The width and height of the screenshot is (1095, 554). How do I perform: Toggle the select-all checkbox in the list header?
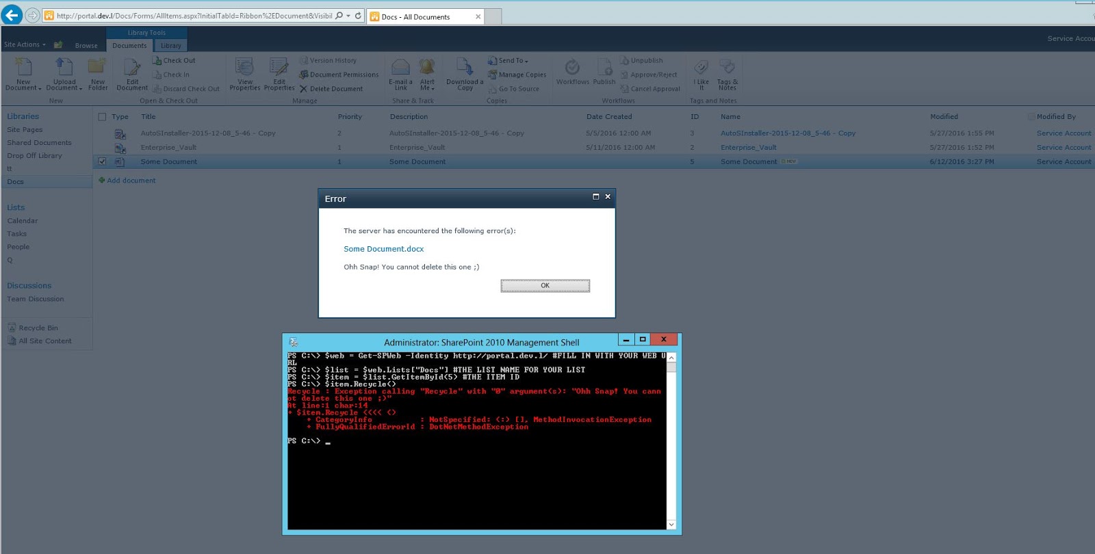click(x=102, y=117)
